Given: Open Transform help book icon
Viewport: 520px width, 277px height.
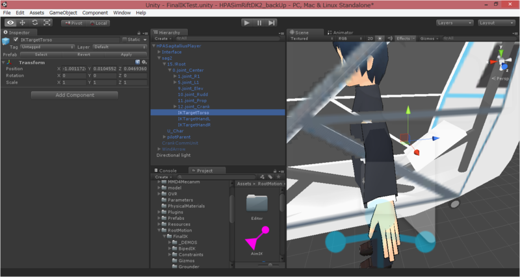Looking at the screenshot, I should pos(138,62).
